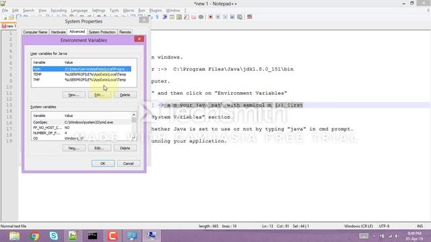
Task: Click Run Macro Multiple Times icon
Action: (x=232, y=17)
